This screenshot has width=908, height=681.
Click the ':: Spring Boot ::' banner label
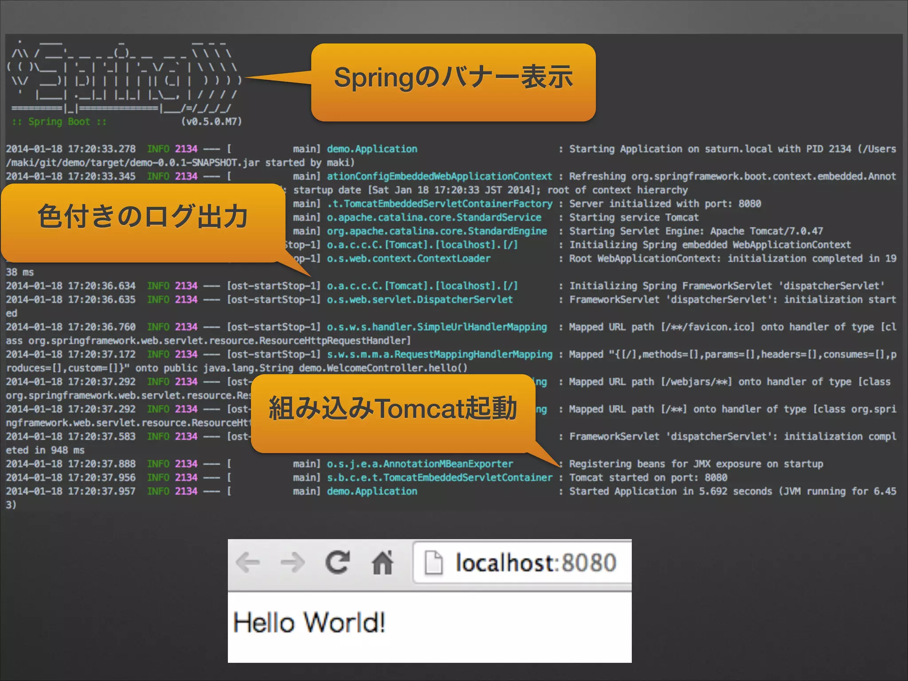59,122
